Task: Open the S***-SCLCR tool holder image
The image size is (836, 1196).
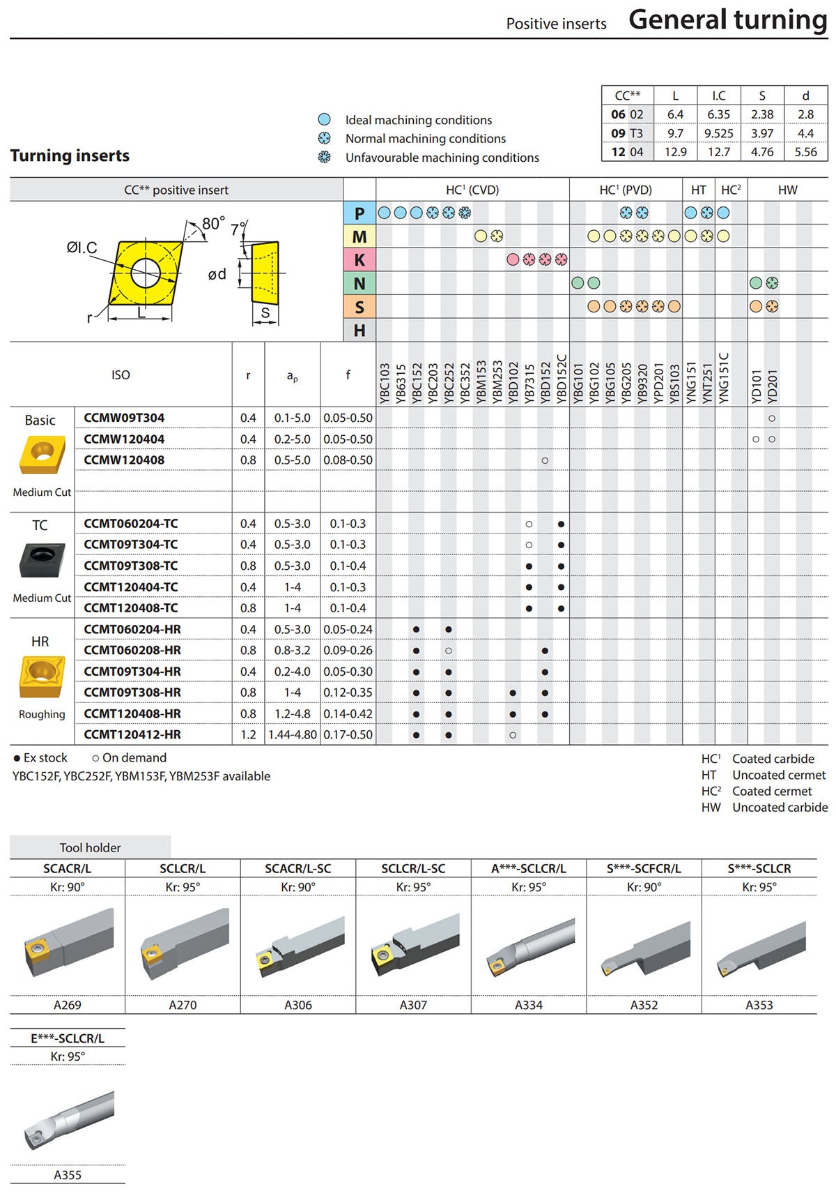Action: [x=760, y=948]
